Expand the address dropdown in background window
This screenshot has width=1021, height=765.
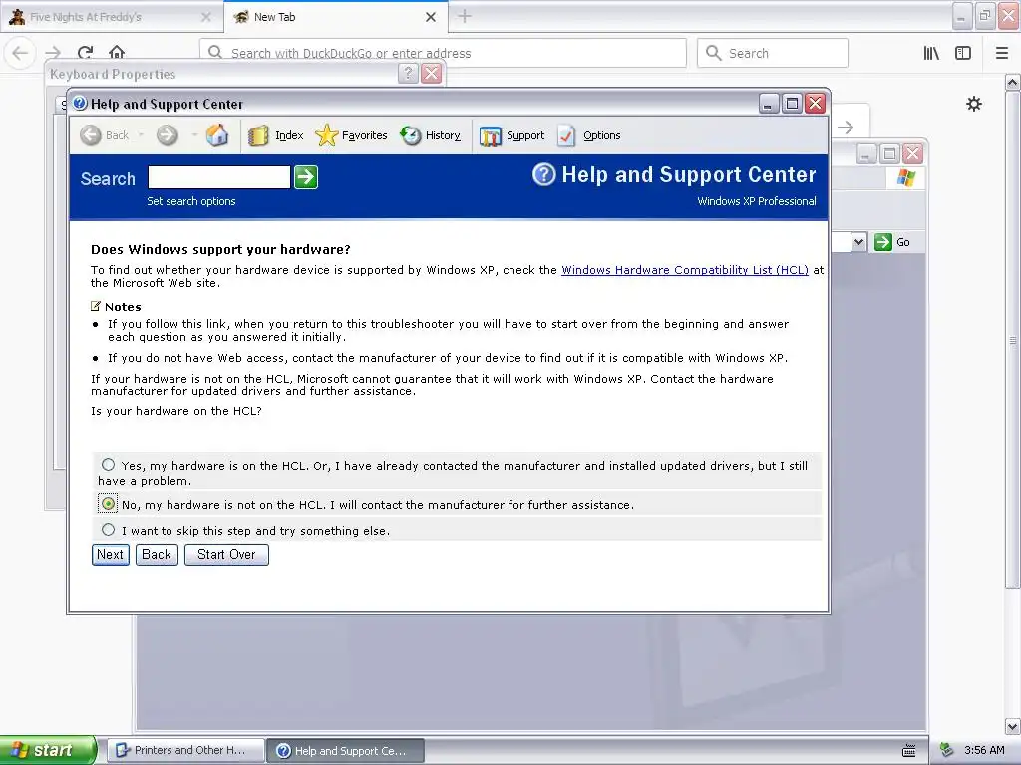[x=858, y=242]
